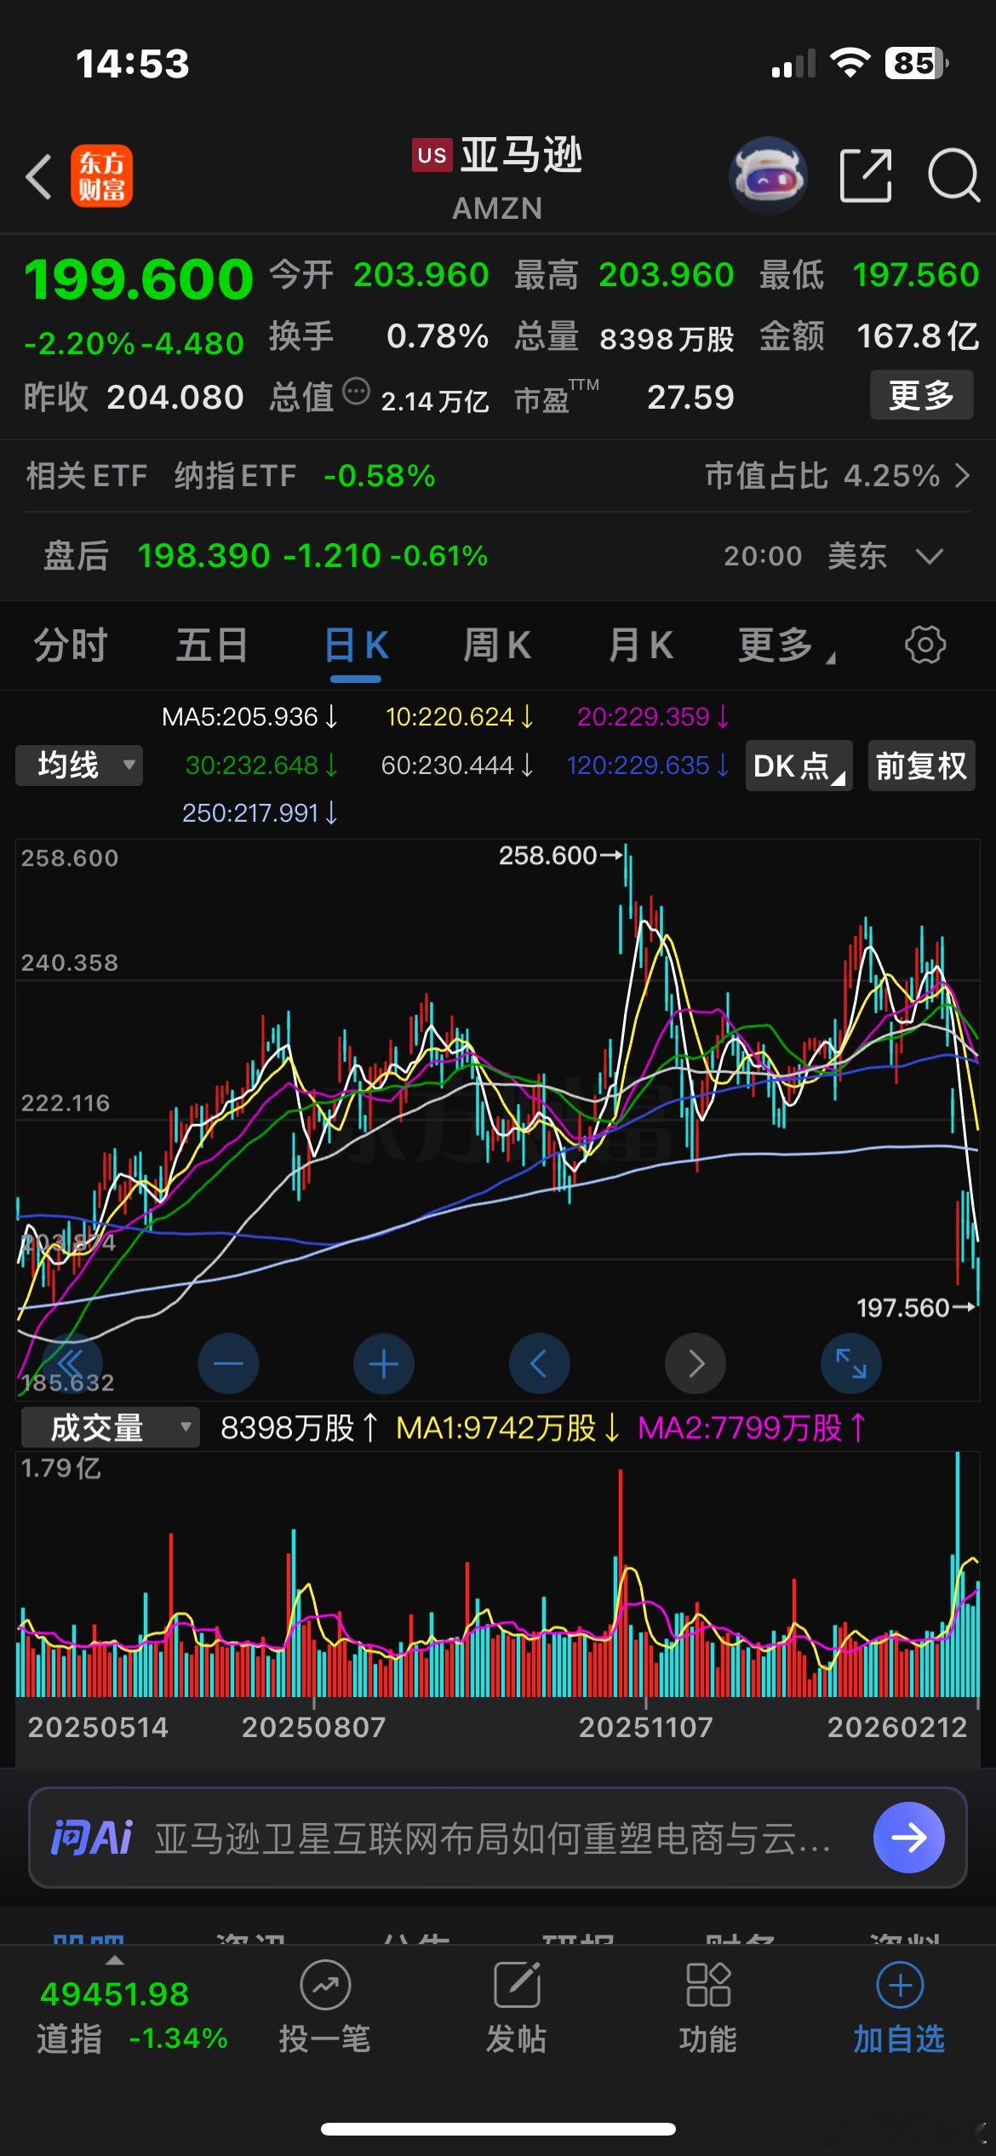The width and height of the screenshot is (996, 2156).
Task: Open the 成交量 indicator dropdown
Action: (x=111, y=1428)
